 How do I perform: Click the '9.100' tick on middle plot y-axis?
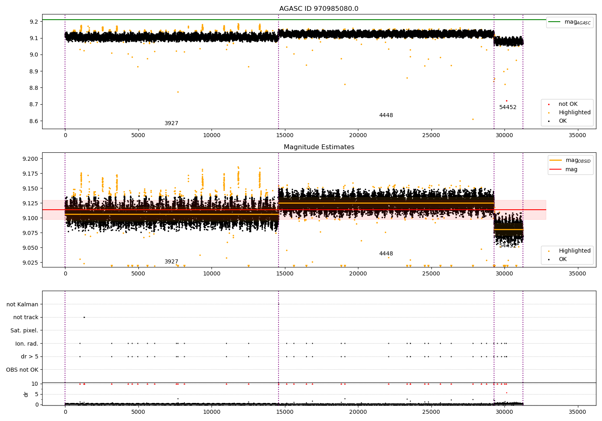[31, 218]
